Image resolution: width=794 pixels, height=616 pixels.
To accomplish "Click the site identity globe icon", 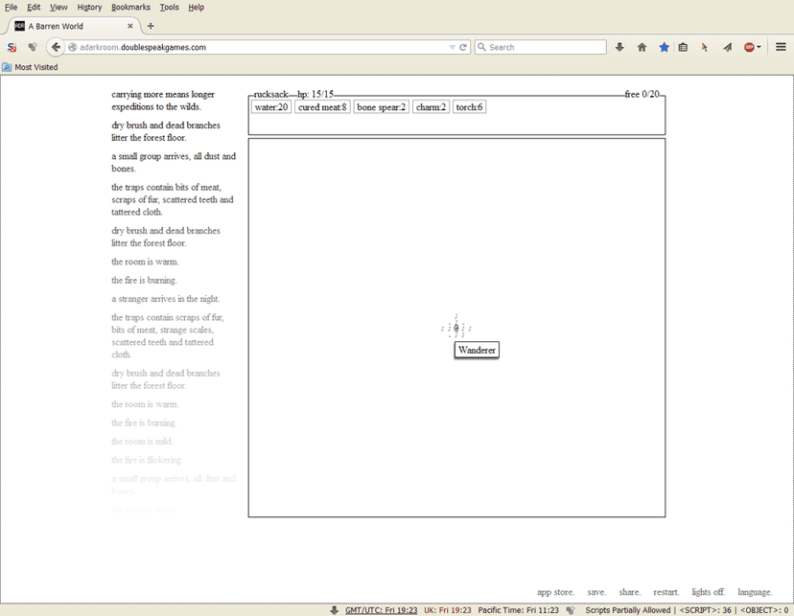I will coord(73,47).
